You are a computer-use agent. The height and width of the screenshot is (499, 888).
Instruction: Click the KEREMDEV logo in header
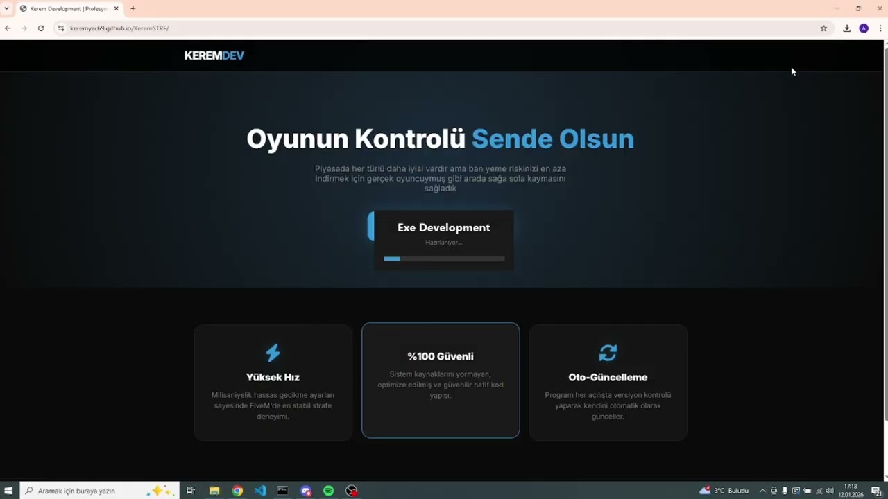214,55
